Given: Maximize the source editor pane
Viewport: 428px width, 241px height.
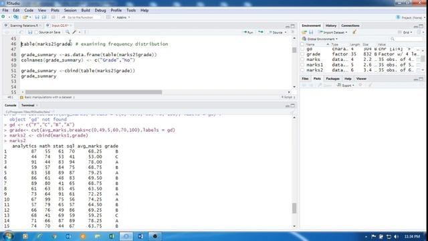Looking at the screenshot, I should point(293,26).
